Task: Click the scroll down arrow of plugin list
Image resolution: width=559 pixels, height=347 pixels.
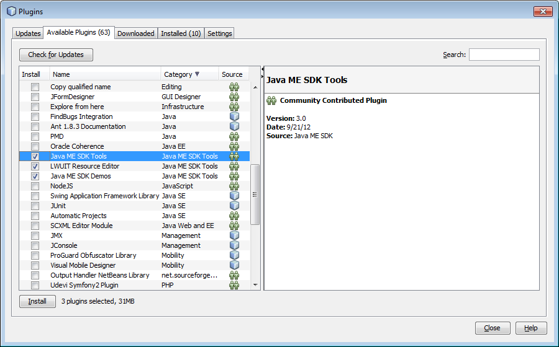Action: 255,285
